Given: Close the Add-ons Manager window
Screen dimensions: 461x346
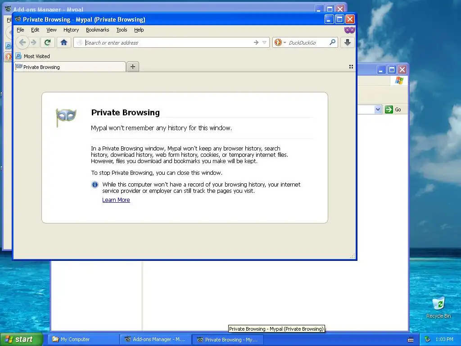Looking at the screenshot, I should point(340,9).
